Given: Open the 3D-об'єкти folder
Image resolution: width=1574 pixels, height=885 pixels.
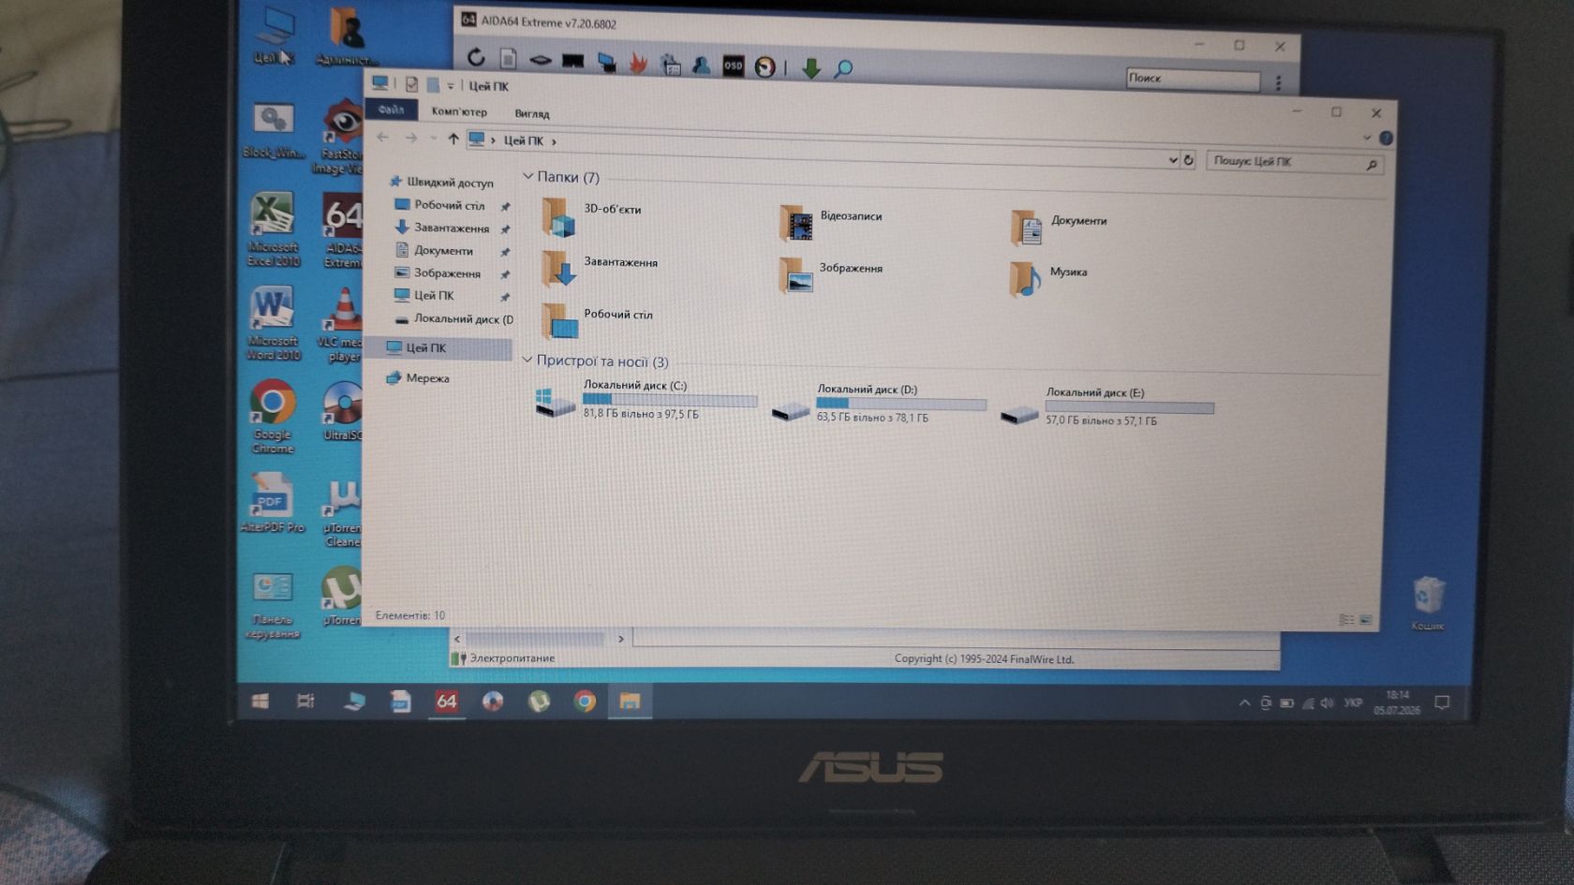Looking at the screenshot, I should (x=592, y=216).
